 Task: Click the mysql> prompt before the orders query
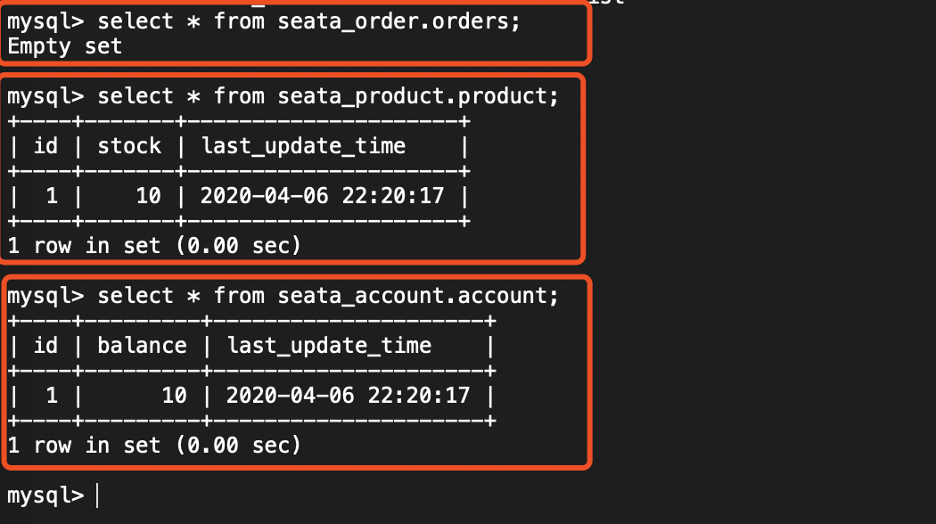[x=45, y=21]
